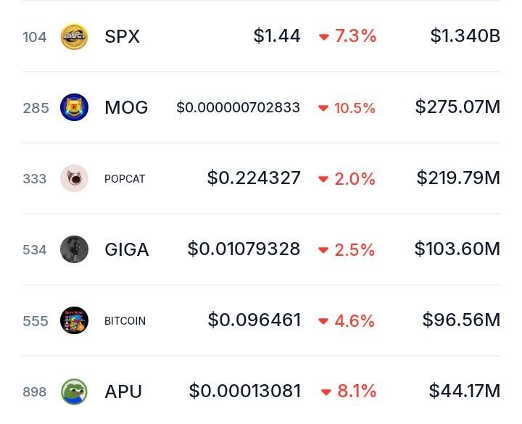Click SPX price of $1.44
This screenshot has height=424, width=522.
[x=277, y=36]
